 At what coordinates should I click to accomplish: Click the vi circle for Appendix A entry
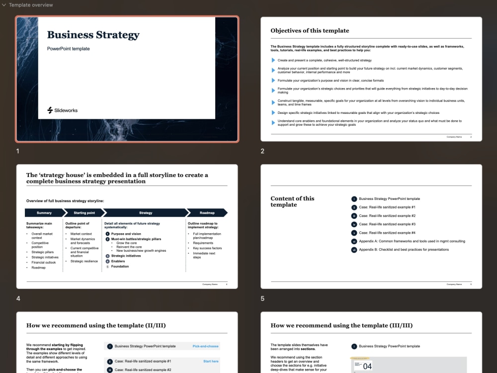pos(354,241)
